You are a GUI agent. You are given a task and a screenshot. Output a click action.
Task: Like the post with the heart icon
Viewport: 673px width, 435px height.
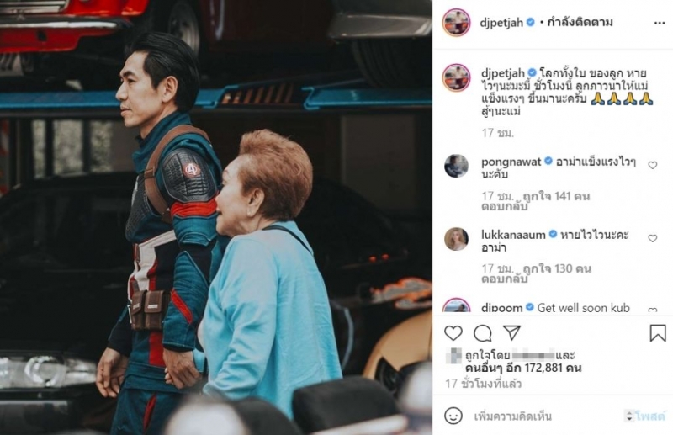point(453,333)
